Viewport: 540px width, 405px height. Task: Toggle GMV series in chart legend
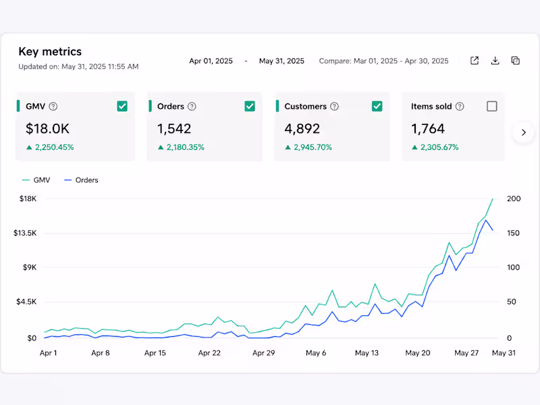(x=36, y=180)
